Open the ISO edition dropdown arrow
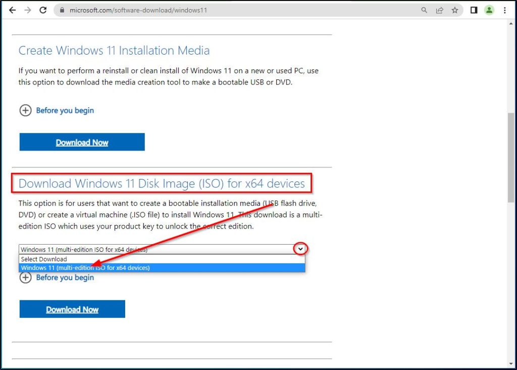Image resolution: width=517 pixels, height=370 pixels. click(300, 249)
